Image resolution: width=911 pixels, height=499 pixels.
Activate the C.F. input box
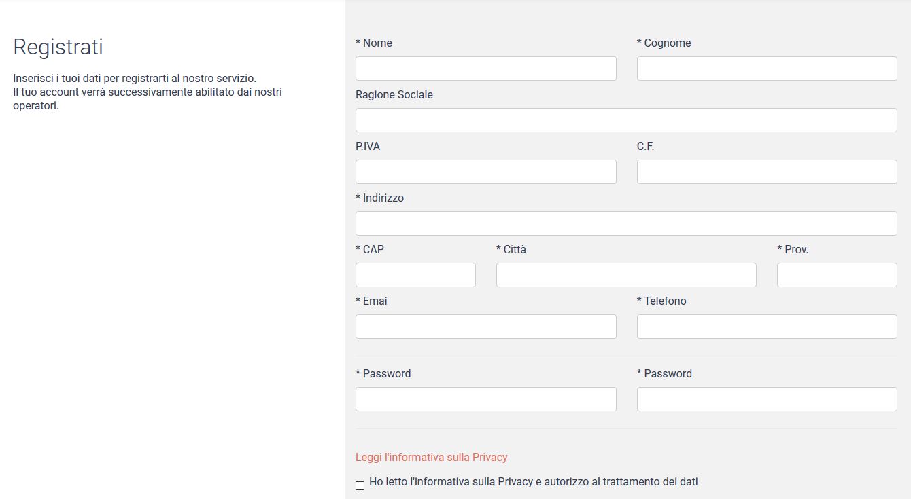pos(767,172)
